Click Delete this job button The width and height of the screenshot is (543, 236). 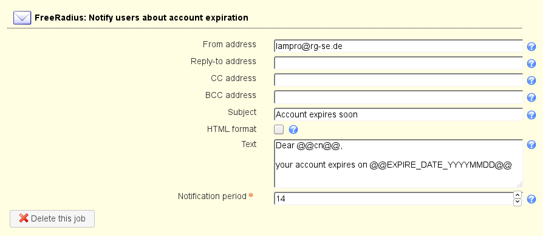(x=52, y=218)
